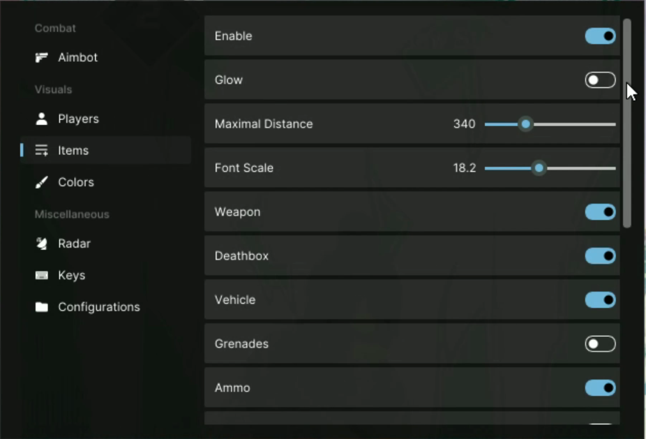This screenshot has height=439, width=646.
Task: Click the Font Scale slider knob
Action: click(x=539, y=168)
